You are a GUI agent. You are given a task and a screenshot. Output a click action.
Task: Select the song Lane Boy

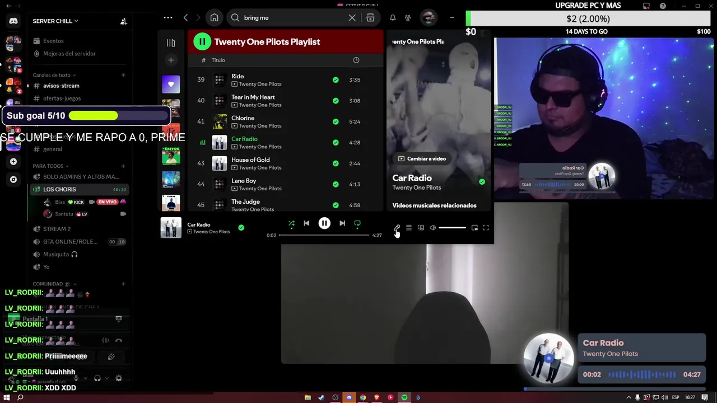(x=244, y=181)
